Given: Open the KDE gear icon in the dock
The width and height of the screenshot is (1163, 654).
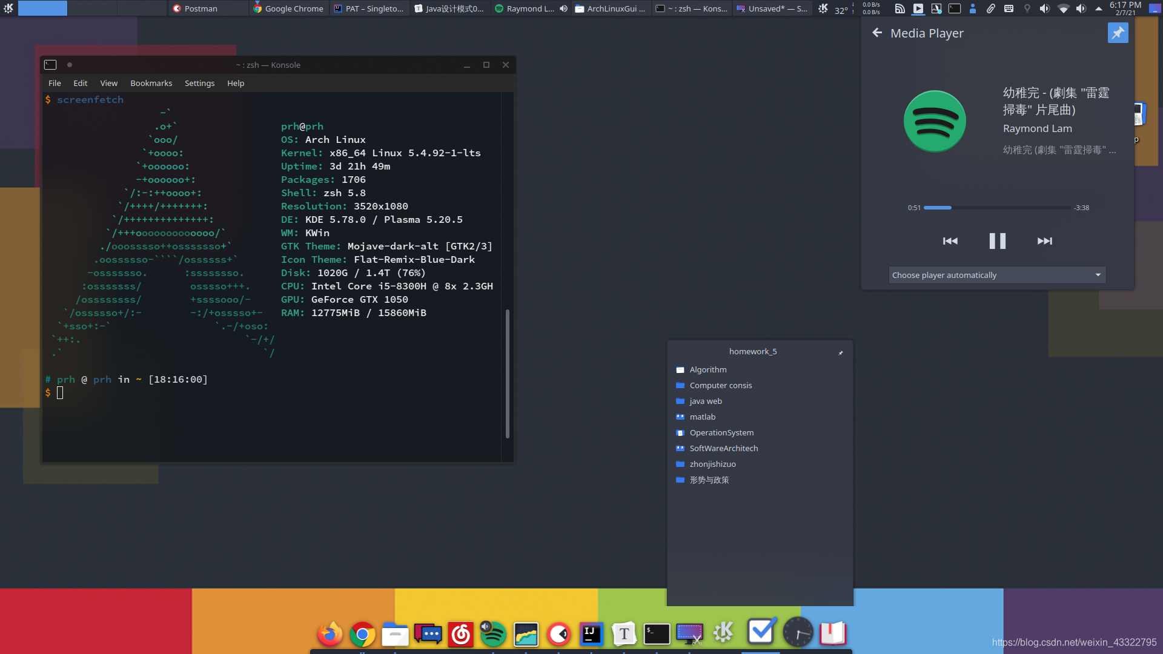Looking at the screenshot, I should (x=723, y=633).
